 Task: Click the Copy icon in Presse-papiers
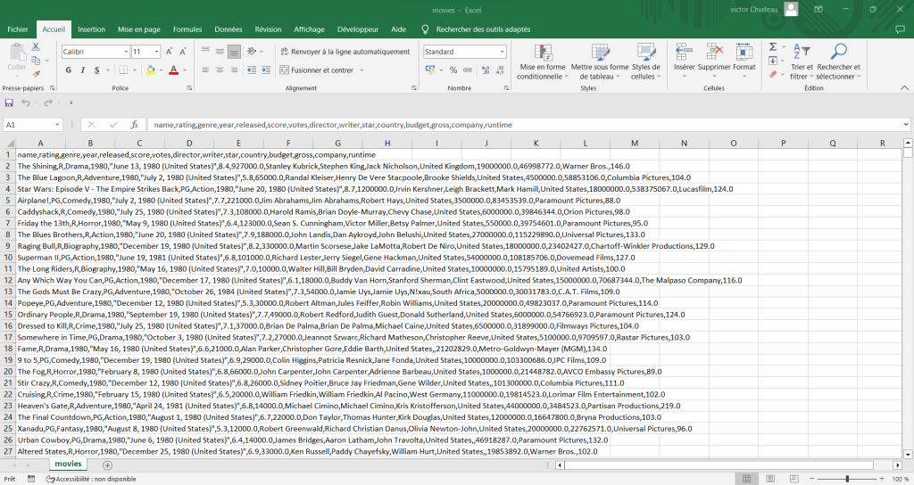pyautogui.click(x=36, y=61)
